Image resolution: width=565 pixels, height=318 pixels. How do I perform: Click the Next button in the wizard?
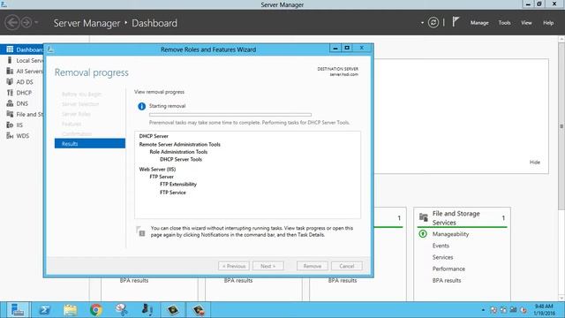point(268,266)
